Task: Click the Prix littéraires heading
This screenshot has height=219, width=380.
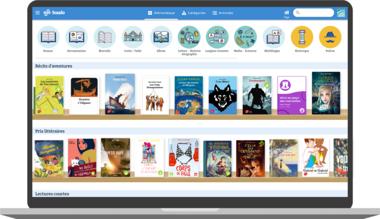Action: point(50,131)
